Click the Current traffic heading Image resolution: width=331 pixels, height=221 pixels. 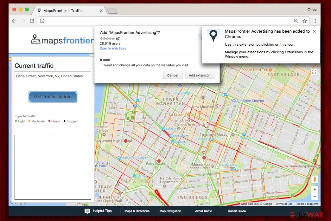point(34,66)
